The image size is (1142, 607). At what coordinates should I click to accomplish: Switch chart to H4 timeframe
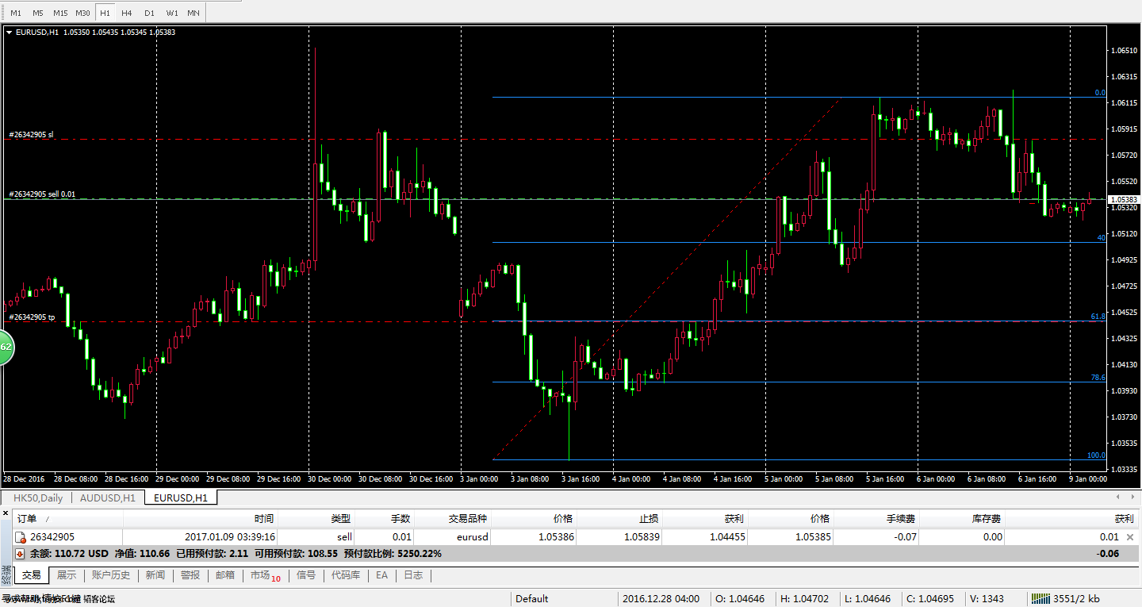coord(127,13)
